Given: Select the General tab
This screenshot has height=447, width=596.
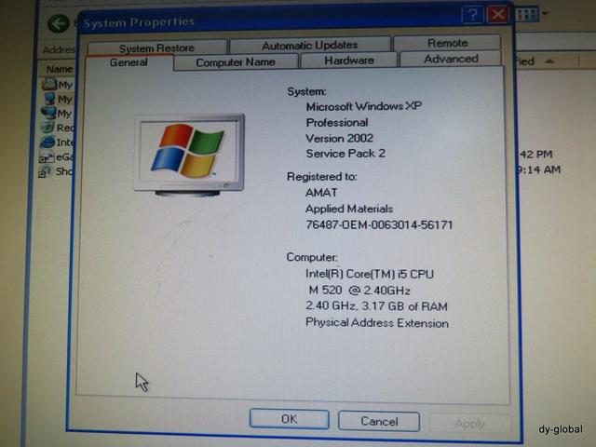Looking at the screenshot, I should pos(129,62).
